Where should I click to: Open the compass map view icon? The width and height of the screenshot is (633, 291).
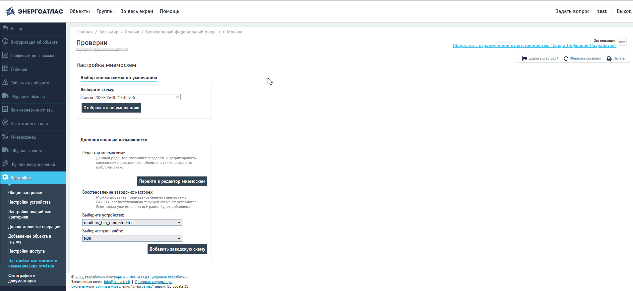5,123
